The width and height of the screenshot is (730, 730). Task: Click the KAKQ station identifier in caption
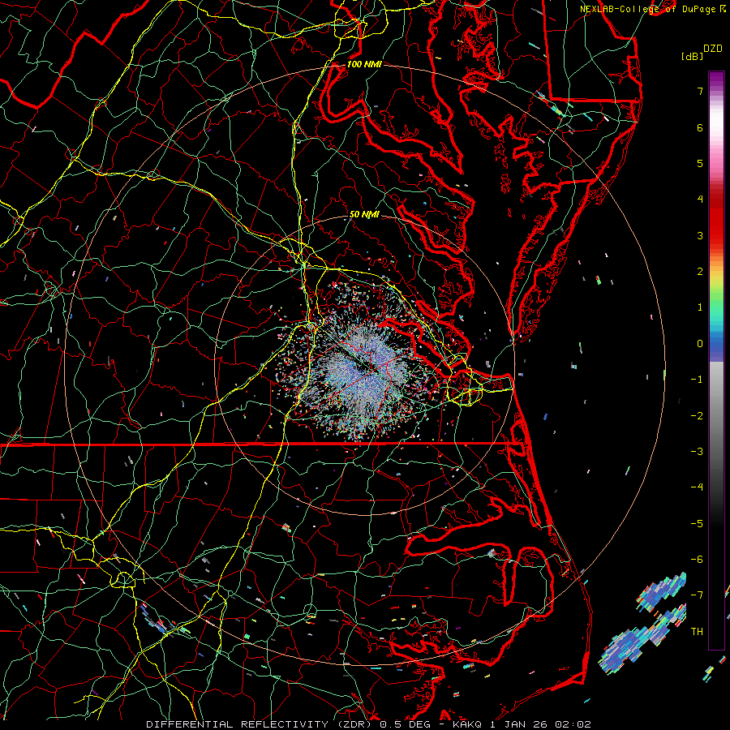coord(467,724)
